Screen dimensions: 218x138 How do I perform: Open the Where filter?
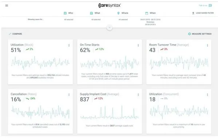click(x=123, y=13)
